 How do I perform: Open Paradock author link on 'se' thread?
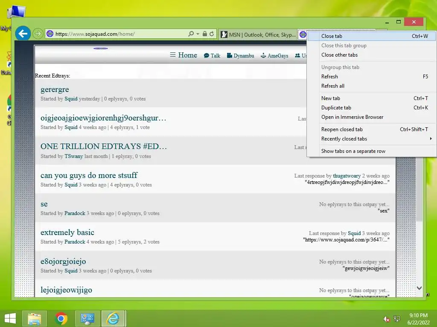coord(75,213)
